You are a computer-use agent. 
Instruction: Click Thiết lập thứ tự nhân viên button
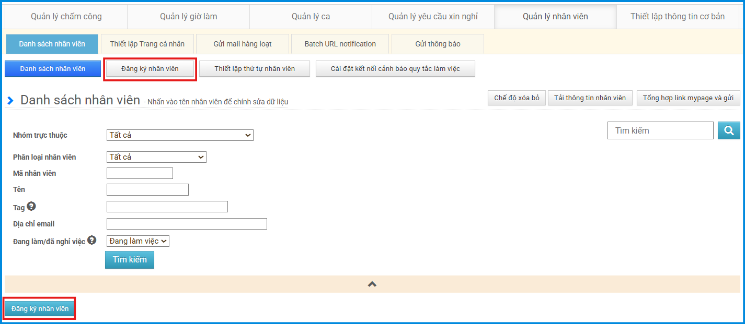pyautogui.click(x=255, y=69)
